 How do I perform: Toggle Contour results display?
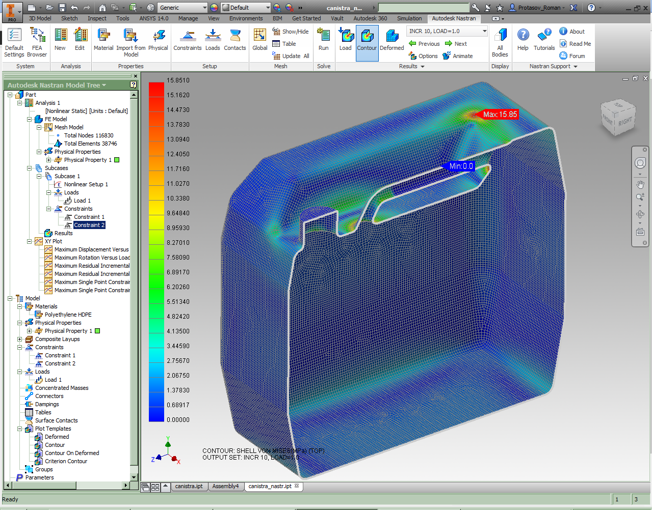pyautogui.click(x=367, y=43)
